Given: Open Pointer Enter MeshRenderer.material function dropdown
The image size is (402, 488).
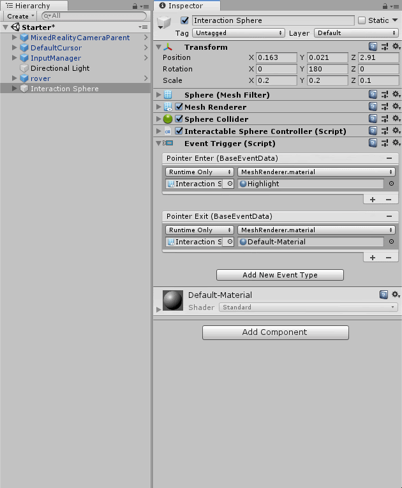Looking at the screenshot, I should tap(316, 172).
